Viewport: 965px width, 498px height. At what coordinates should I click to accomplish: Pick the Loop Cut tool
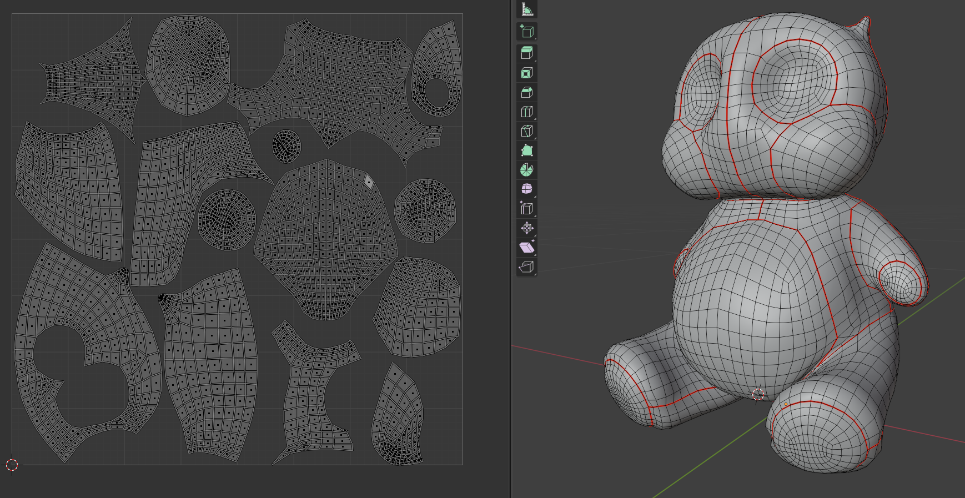[x=526, y=112]
